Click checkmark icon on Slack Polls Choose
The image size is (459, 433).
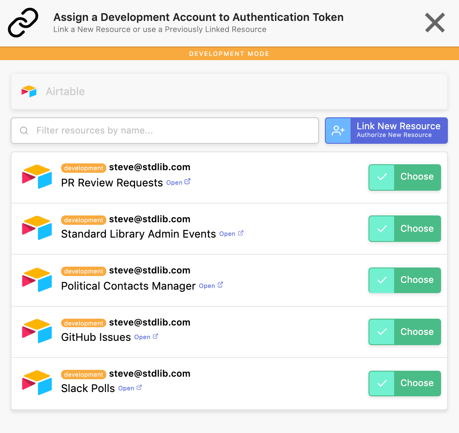coord(382,383)
